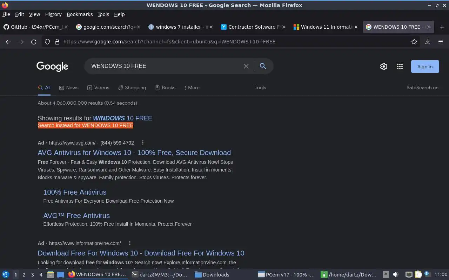The image size is (449, 280).
Task: Click Search instead for WENDOWS 10 FREE
Action: tap(86, 125)
